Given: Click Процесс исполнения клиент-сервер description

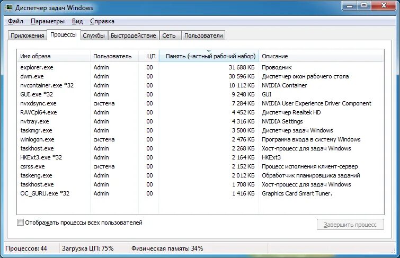Looking at the screenshot, I should tap(310, 166).
